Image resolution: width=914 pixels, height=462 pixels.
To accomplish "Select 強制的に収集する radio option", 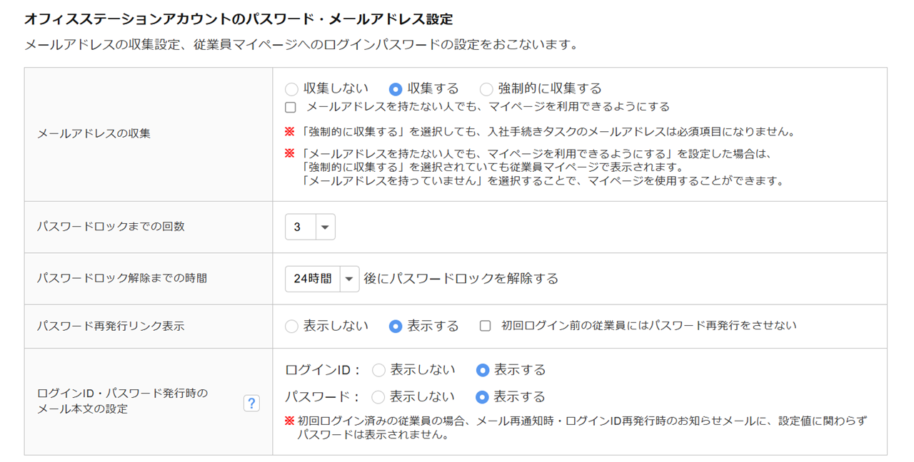I will click(x=486, y=89).
